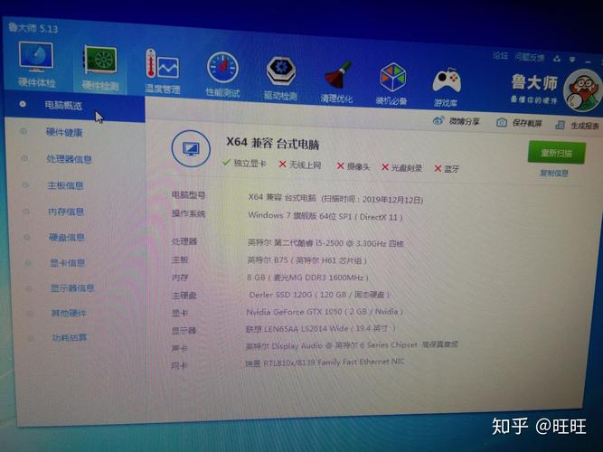The image size is (603, 452).
Task: Open 清理优化 cleanup broom icon
Action: (x=337, y=82)
